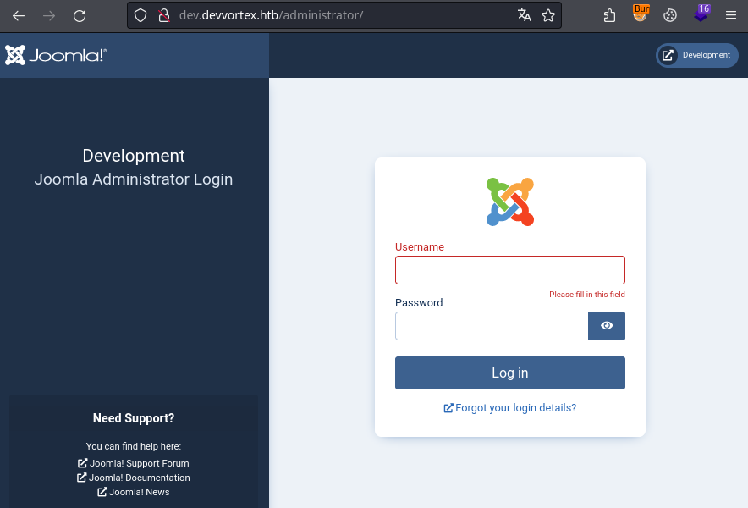The width and height of the screenshot is (748, 508).
Task: Click the insecure connection padlock icon
Action: point(164,15)
